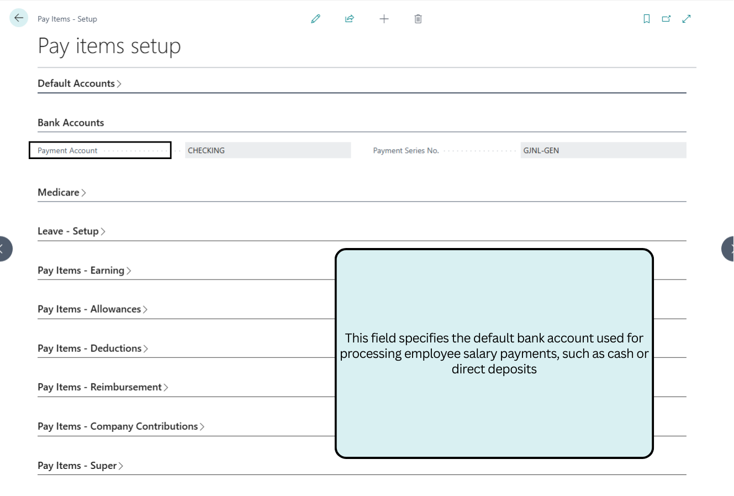Expand the Default Accounts section
Viewport: 734px width, 496px height.
tap(80, 83)
